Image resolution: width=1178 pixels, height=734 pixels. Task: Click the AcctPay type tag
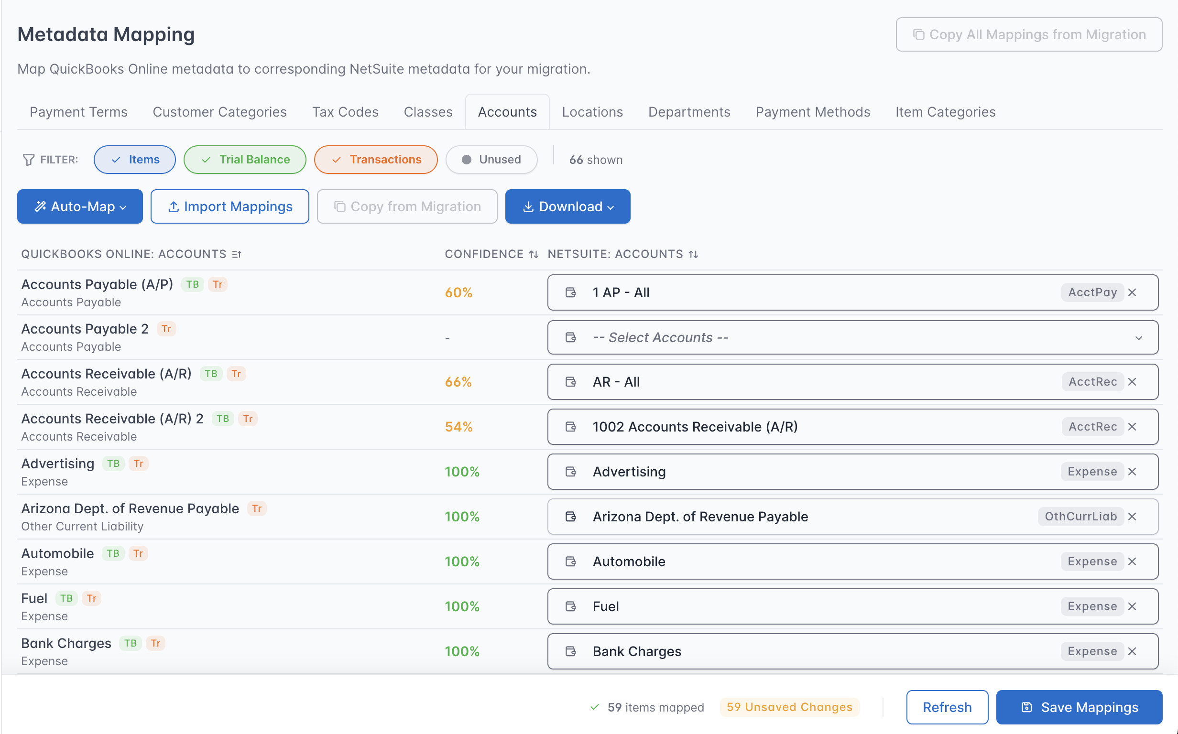point(1092,293)
